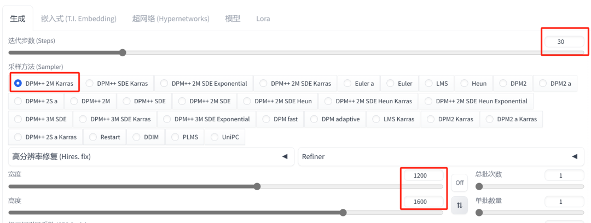Open the Lora tab
The width and height of the screenshot is (591, 223).
point(263,19)
